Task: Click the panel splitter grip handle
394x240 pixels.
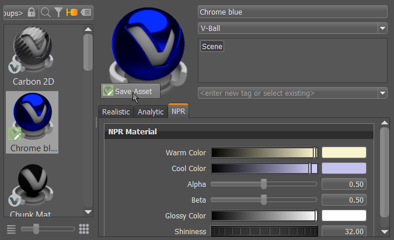Action: point(96,123)
